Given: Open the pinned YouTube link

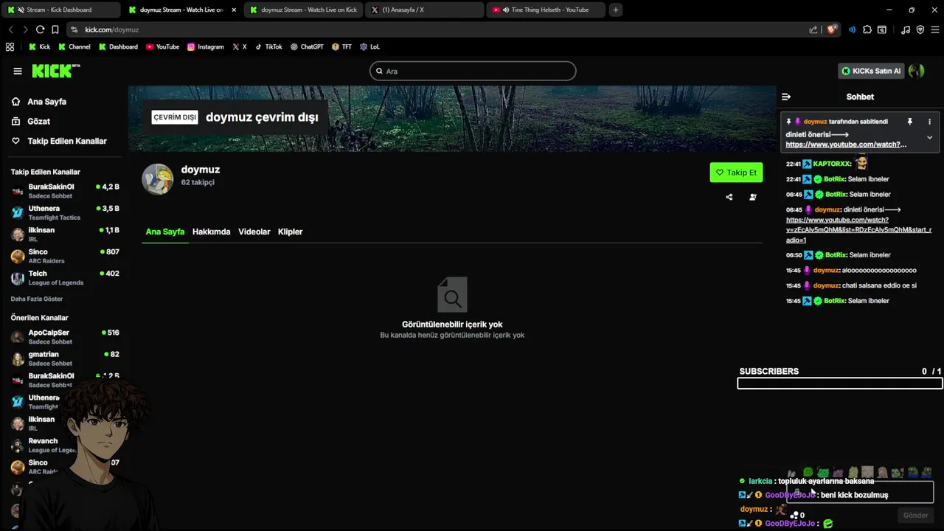Looking at the screenshot, I should [846, 145].
